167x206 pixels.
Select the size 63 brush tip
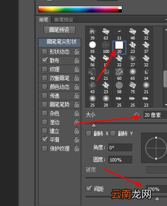pos(106,34)
